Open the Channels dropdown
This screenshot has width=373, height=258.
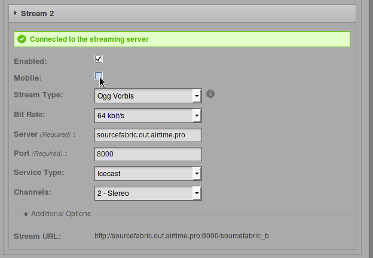point(148,193)
